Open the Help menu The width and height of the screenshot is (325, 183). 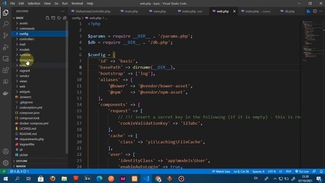pyautogui.click(x=90, y=4)
